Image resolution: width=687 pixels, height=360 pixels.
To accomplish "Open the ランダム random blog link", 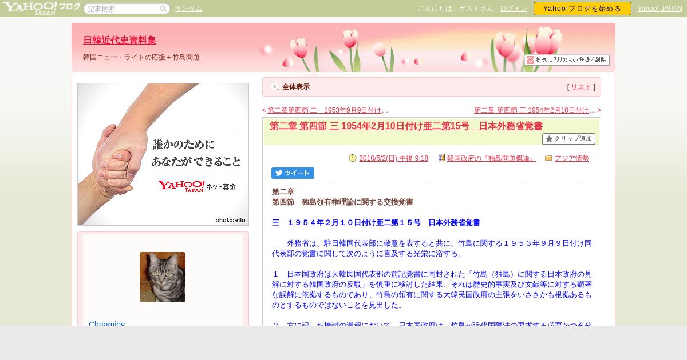I will (188, 9).
